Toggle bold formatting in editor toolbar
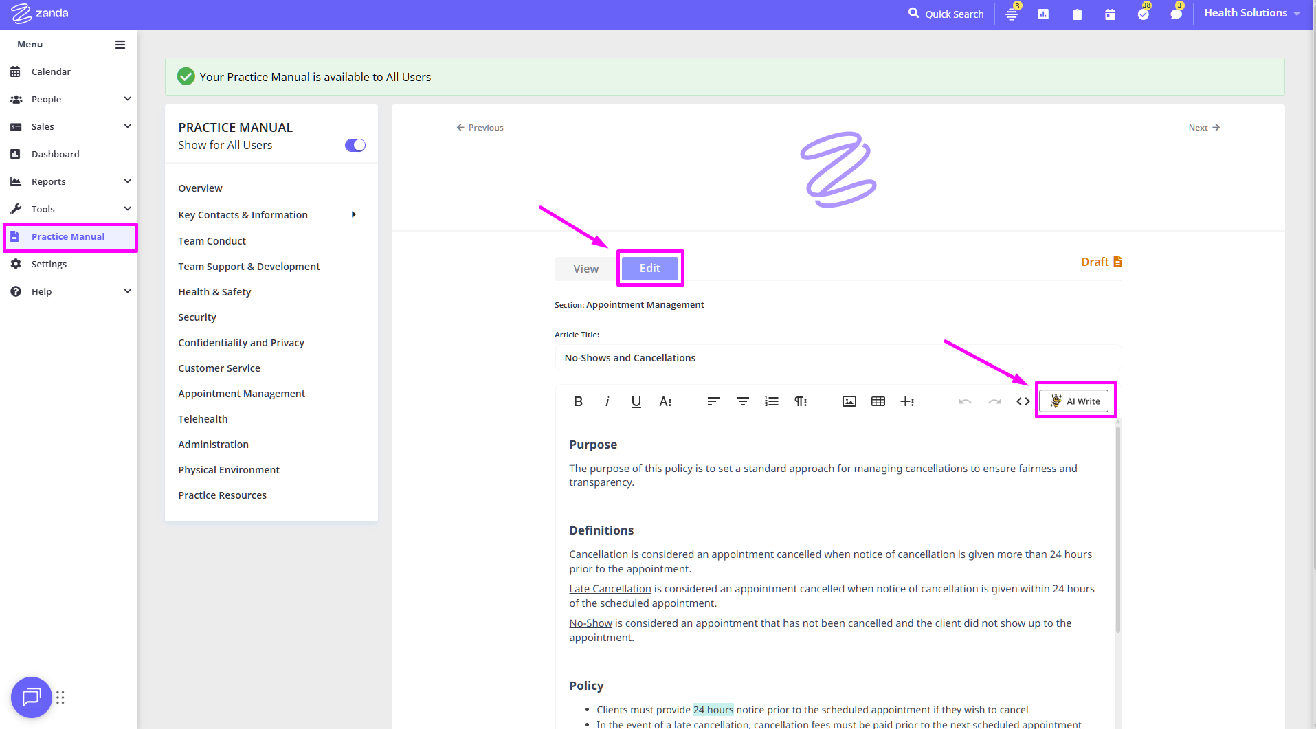This screenshot has width=1316, height=729. 578,401
